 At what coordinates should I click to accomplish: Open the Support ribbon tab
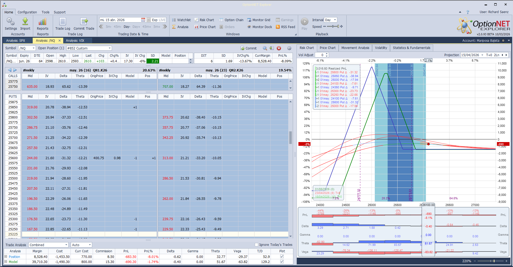click(59, 12)
